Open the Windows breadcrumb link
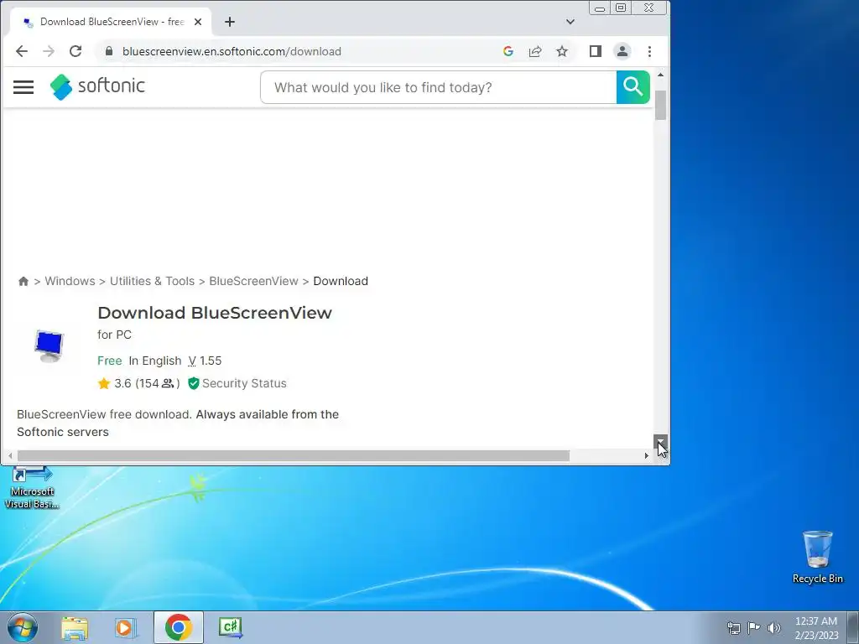The height and width of the screenshot is (644, 859). click(x=70, y=281)
